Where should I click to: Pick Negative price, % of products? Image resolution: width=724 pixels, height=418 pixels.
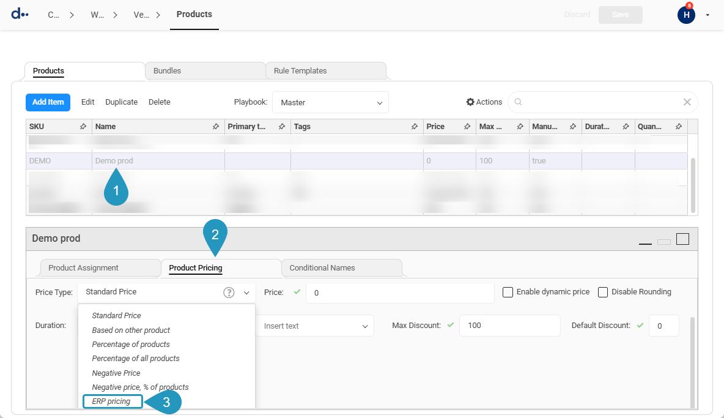pyautogui.click(x=141, y=387)
